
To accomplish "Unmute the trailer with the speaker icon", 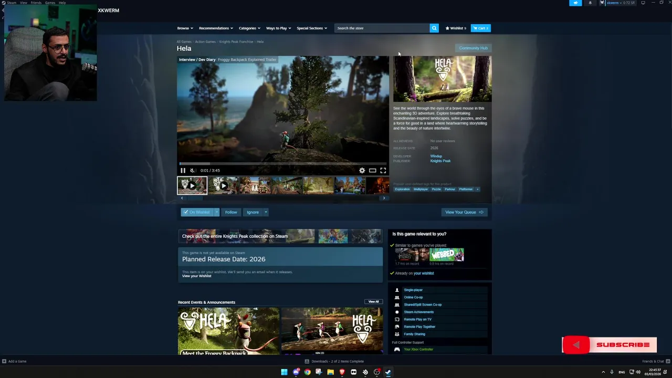I will 192,170.
